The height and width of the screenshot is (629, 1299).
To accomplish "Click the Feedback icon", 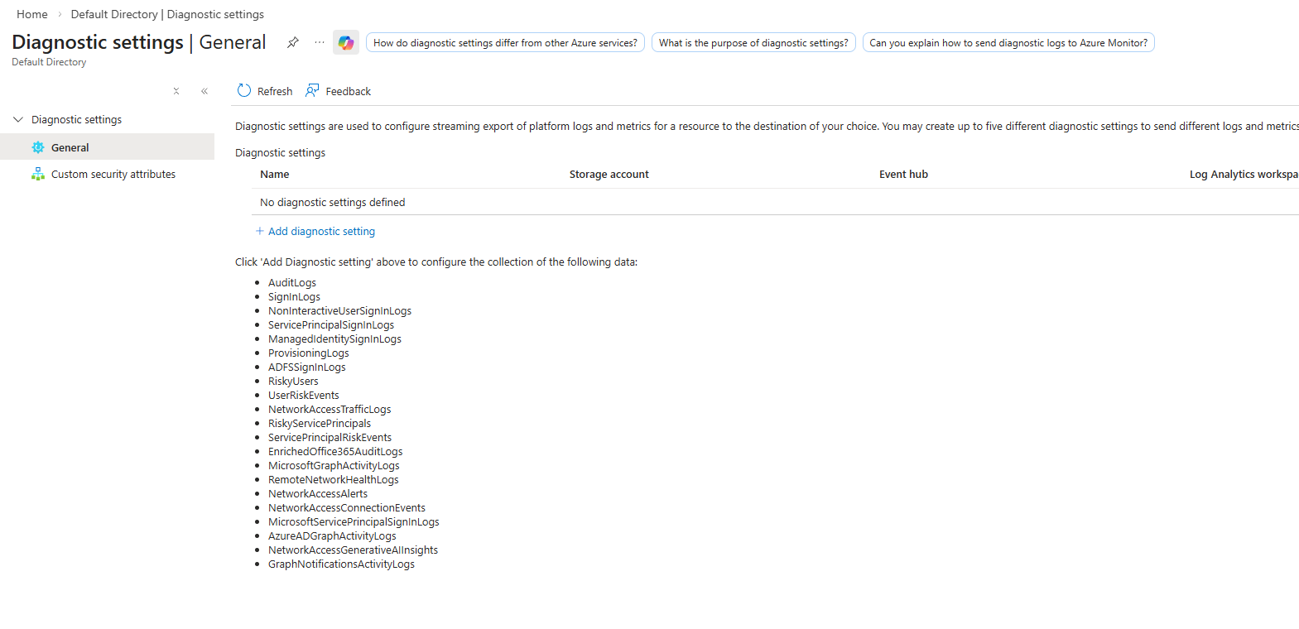I will click(312, 91).
